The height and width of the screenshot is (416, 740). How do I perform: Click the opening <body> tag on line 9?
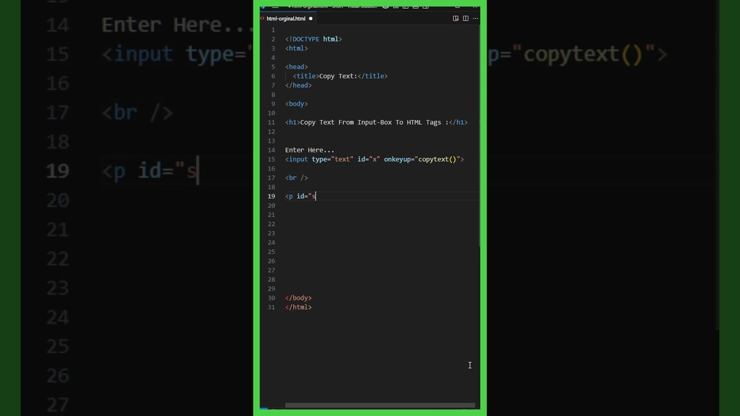(297, 104)
